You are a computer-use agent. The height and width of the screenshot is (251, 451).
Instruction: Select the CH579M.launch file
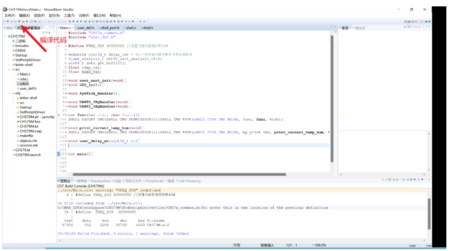(x=28, y=155)
